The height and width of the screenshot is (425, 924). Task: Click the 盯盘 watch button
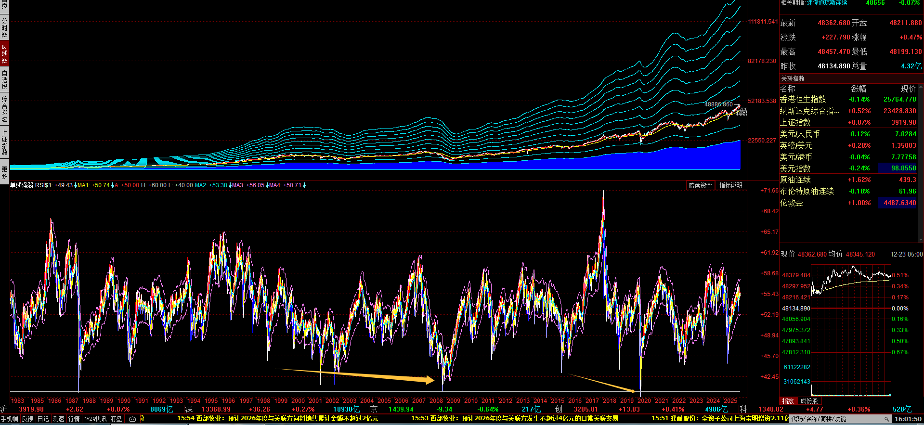[x=116, y=419]
